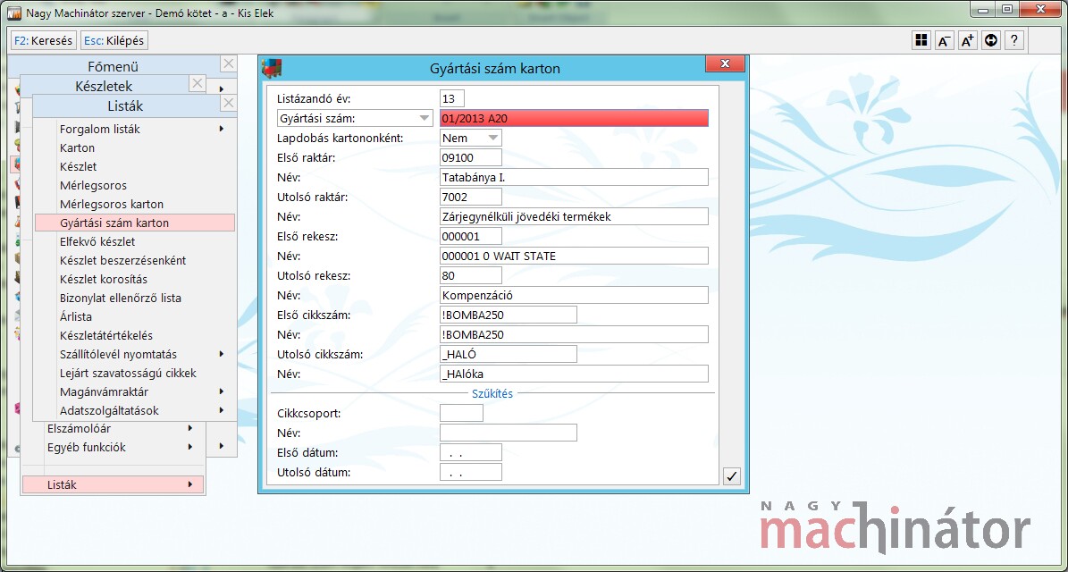The image size is (1068, 572).
Task: Click the Utolsó cikkszám field with _HALÓ
Action: 509,354
